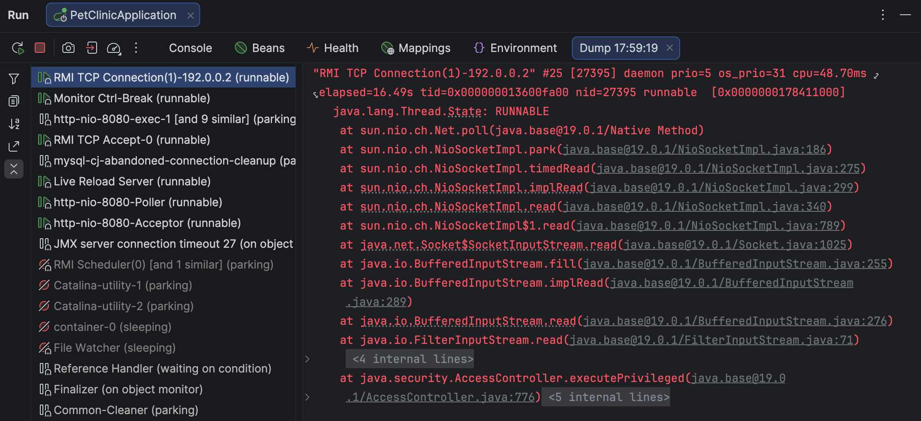Copy thread dump using the copy icon
The height and width of the screenshot is (421, 921).
point(14,100)
